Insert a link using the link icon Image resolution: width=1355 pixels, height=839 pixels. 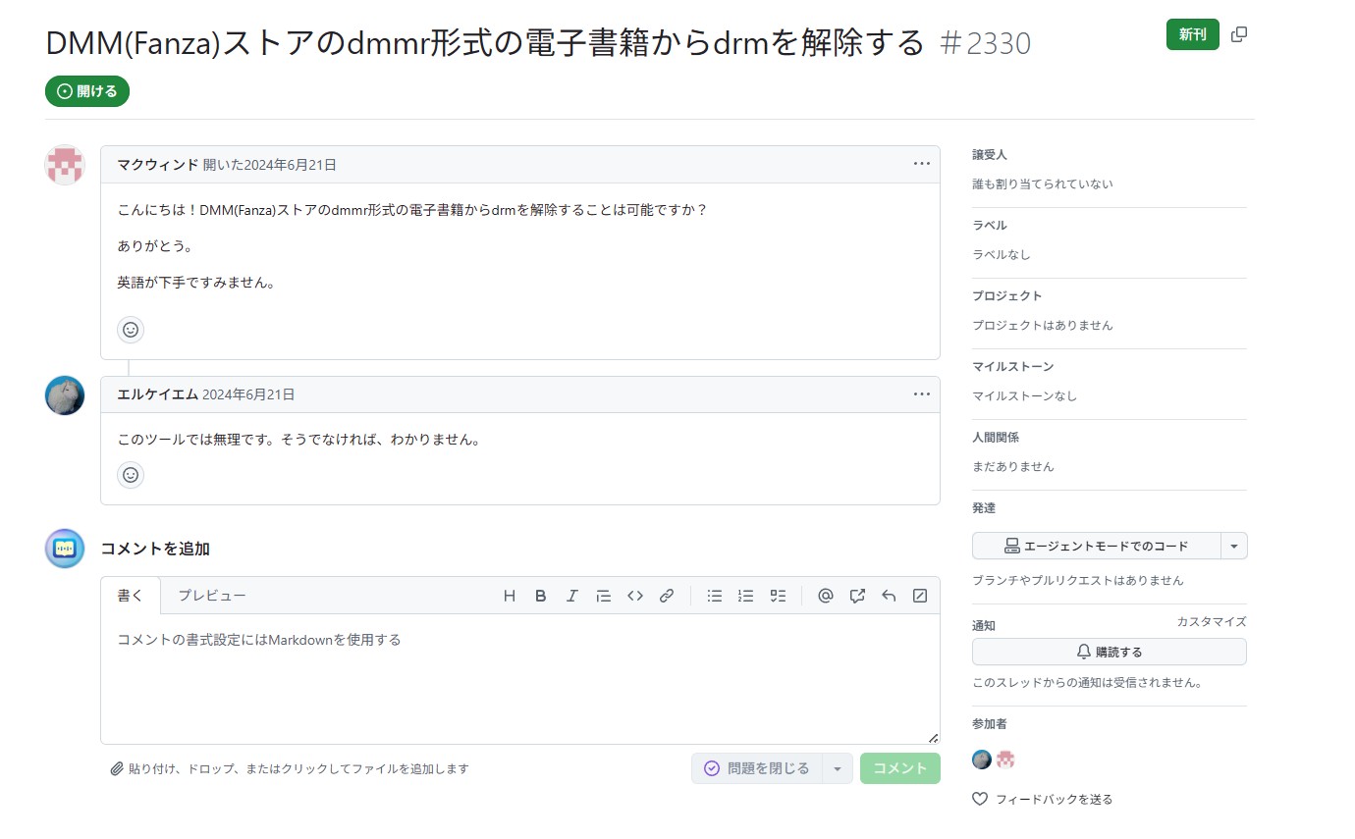pos(667,596)
